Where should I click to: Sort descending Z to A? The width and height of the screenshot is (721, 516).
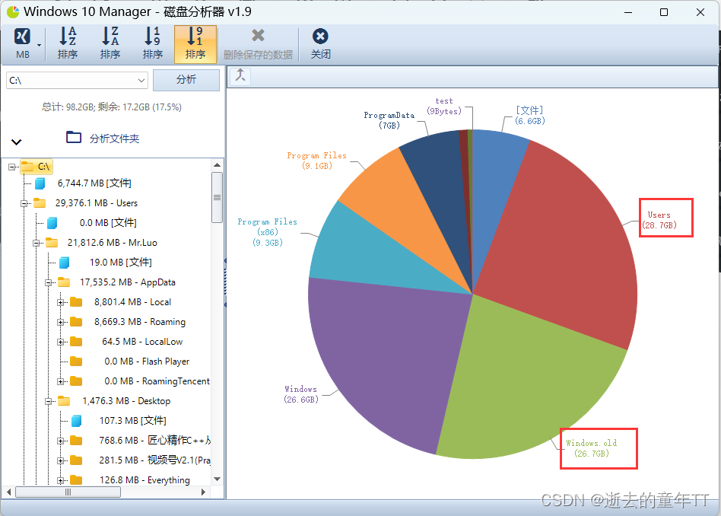pos(110,43)
